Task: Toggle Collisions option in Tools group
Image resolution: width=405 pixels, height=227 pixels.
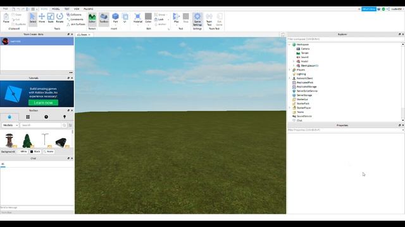Action: coord(74,15)
